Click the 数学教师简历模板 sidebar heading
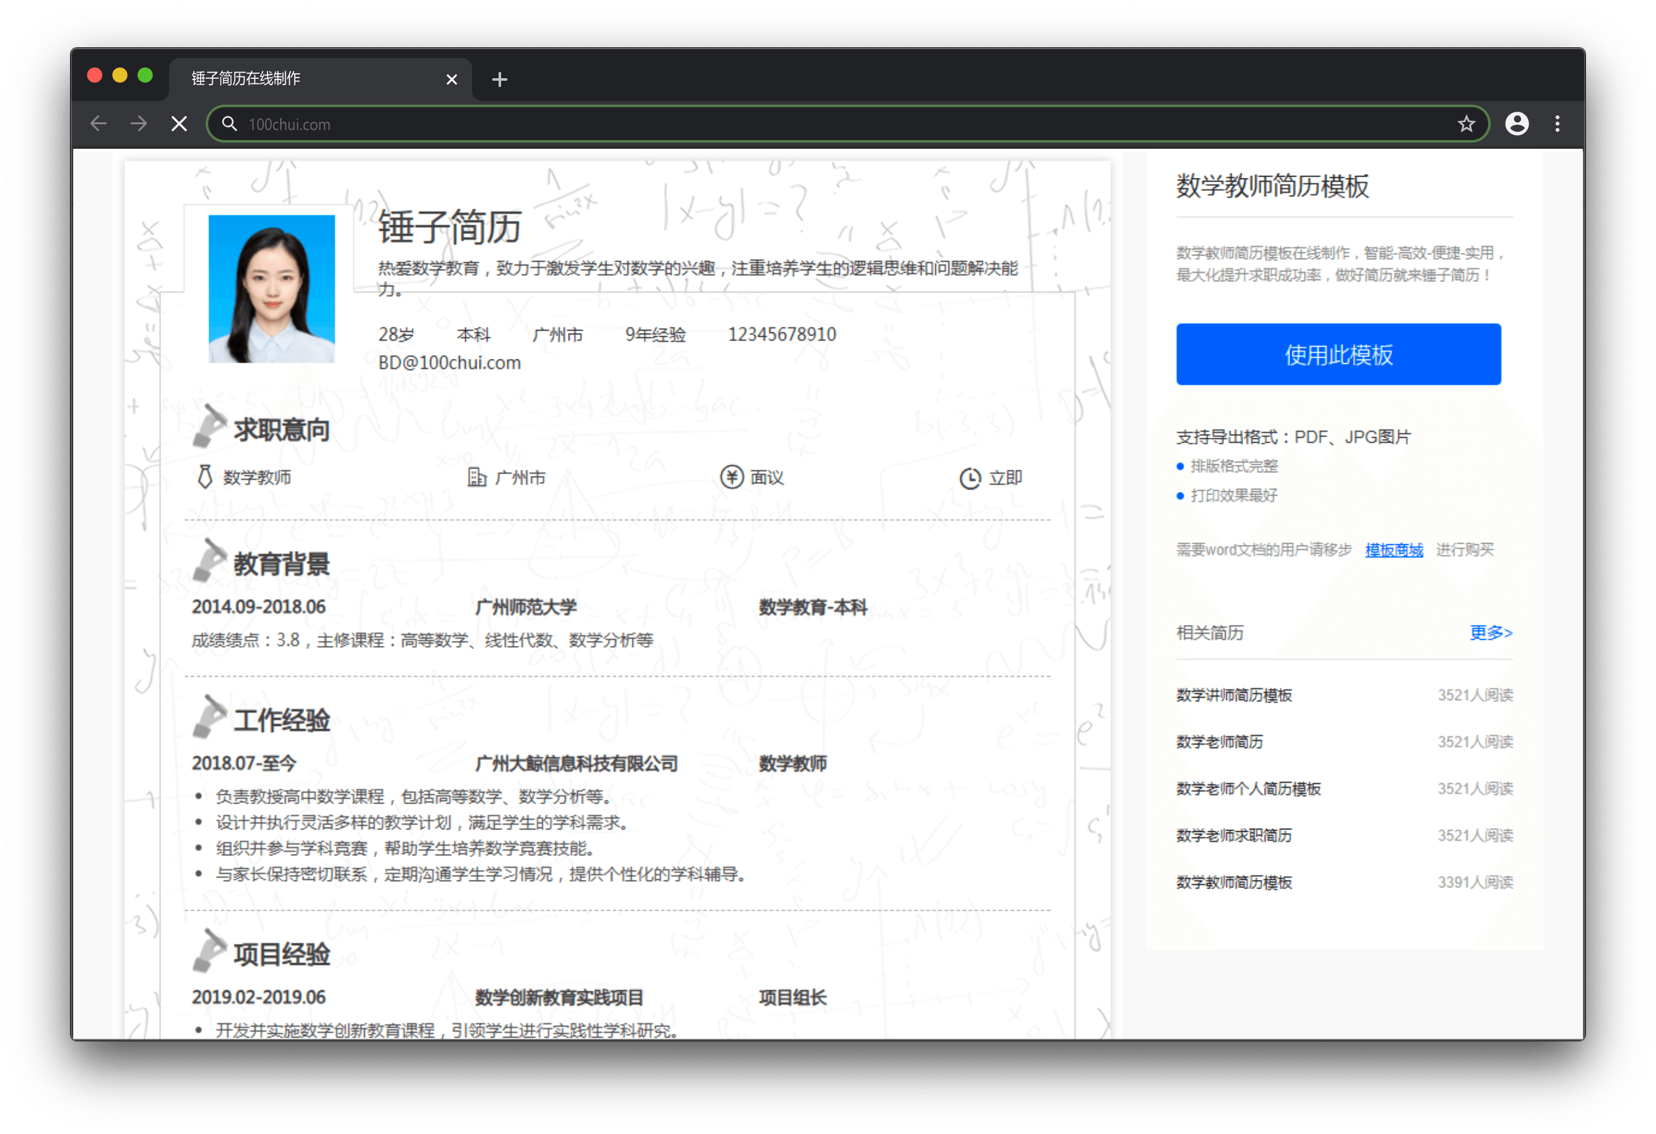This screenshot has height=1134, width=1656. [x=1272, y=186]
